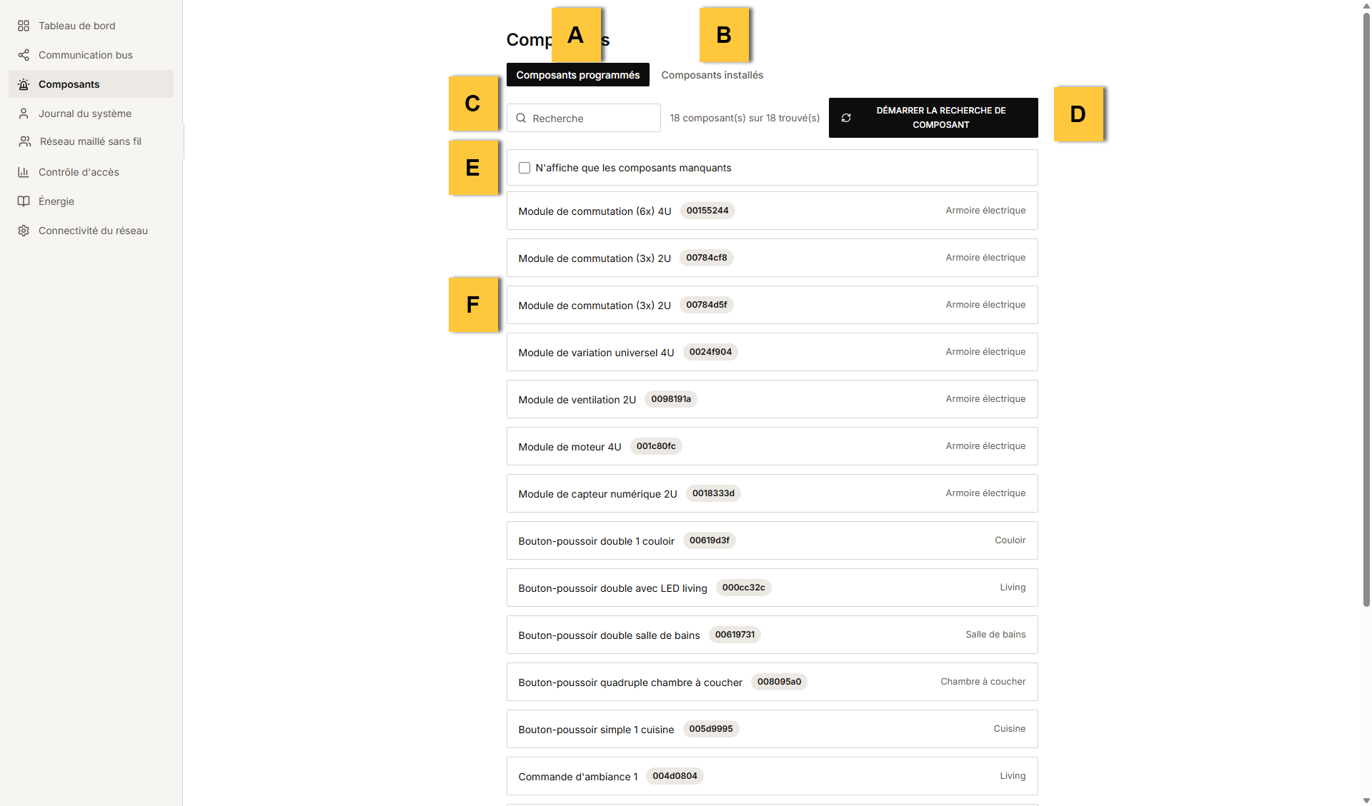Select Module de commutation (6x) 4U row

(772, 211)
